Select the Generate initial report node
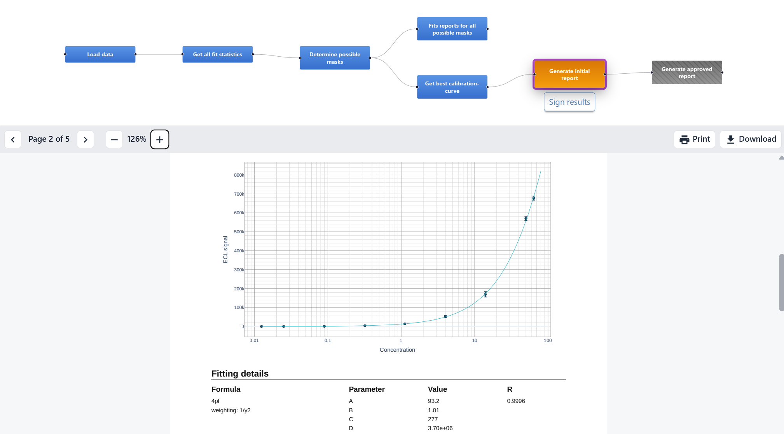 pos(569,75)
